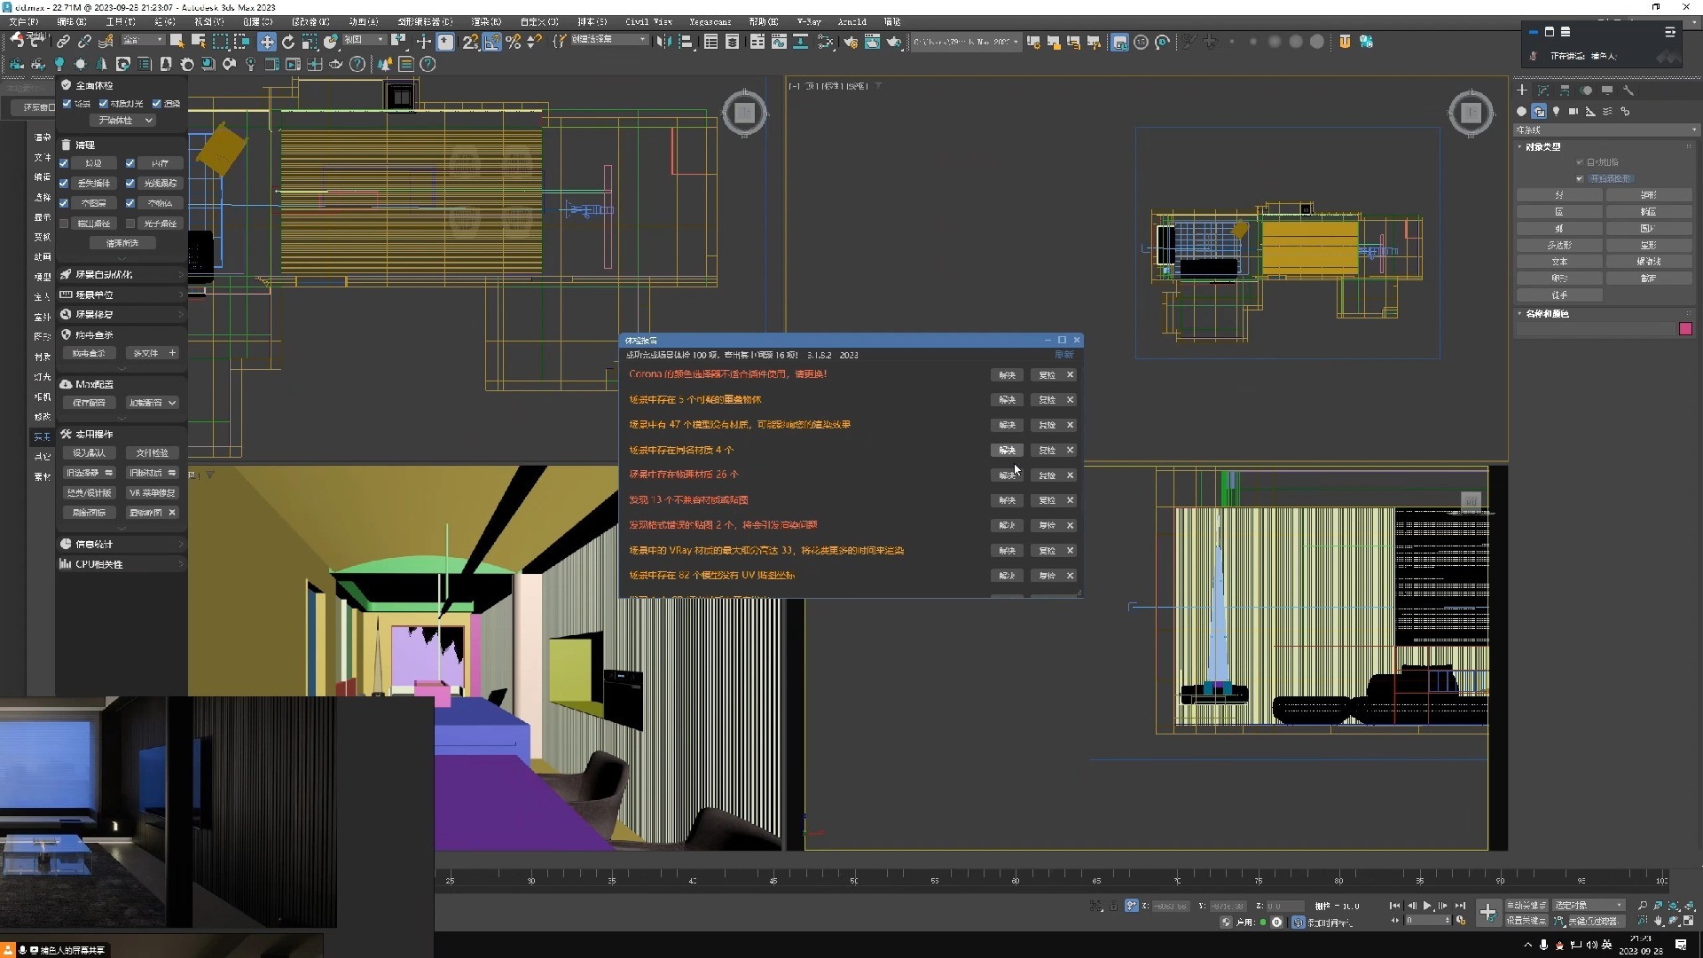Click the 多边形 shape button

pos(1558,246)
